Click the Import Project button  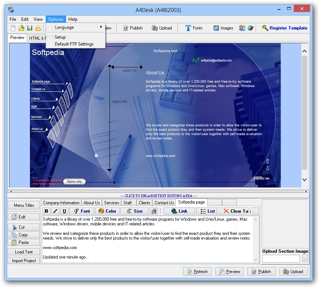[x=24, y=261]
